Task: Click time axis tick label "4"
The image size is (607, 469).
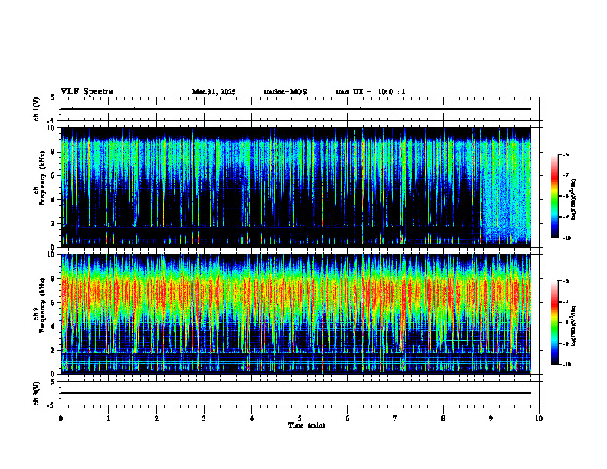Action: coord(251,418)
